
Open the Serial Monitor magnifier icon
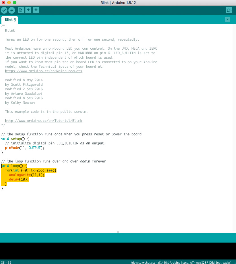tap(229, 10)
